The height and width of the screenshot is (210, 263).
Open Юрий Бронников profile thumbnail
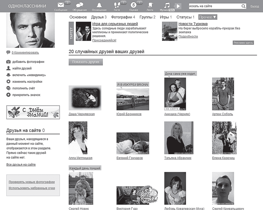pos(133,99)
